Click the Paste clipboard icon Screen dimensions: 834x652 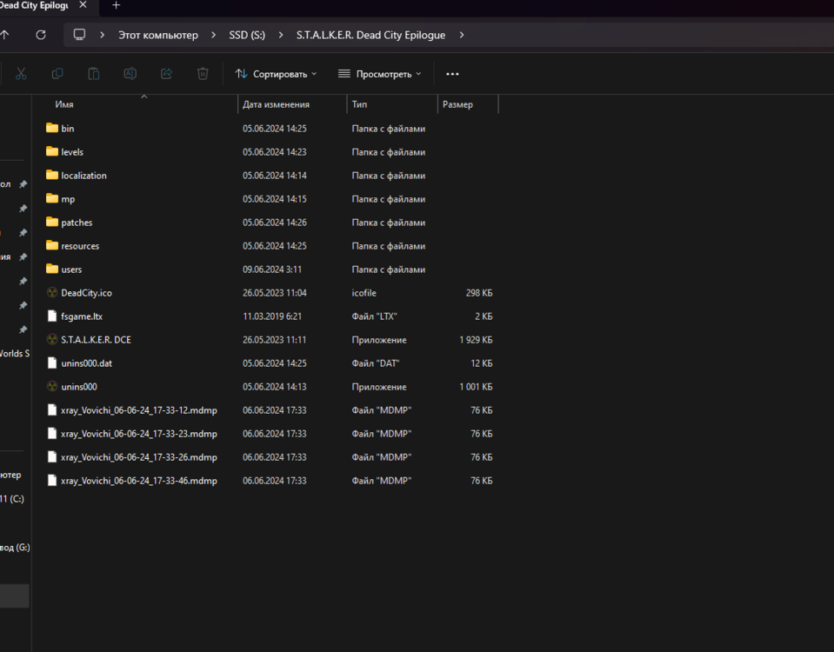94,74
